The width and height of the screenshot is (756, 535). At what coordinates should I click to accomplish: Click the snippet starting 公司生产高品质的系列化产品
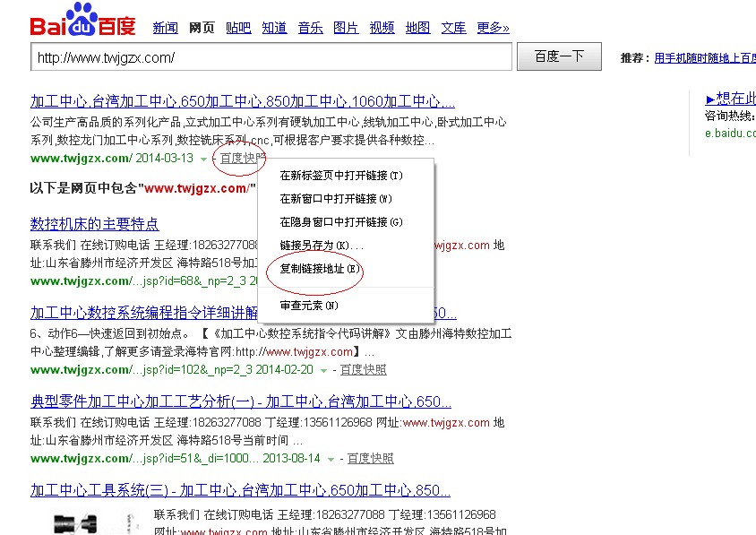[269, 131]
